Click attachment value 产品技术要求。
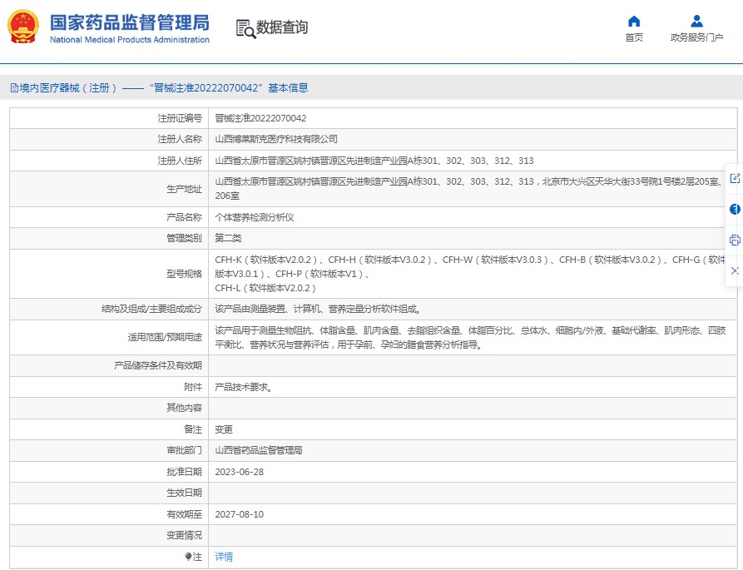The width and height of the screenshot is (743, 570). pyautogui.click(x=244, y=387)
